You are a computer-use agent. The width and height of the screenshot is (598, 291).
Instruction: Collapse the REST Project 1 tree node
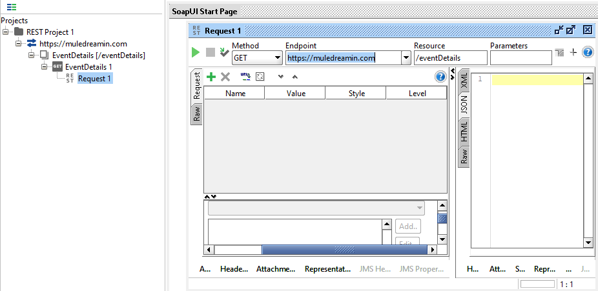(6, 32)
